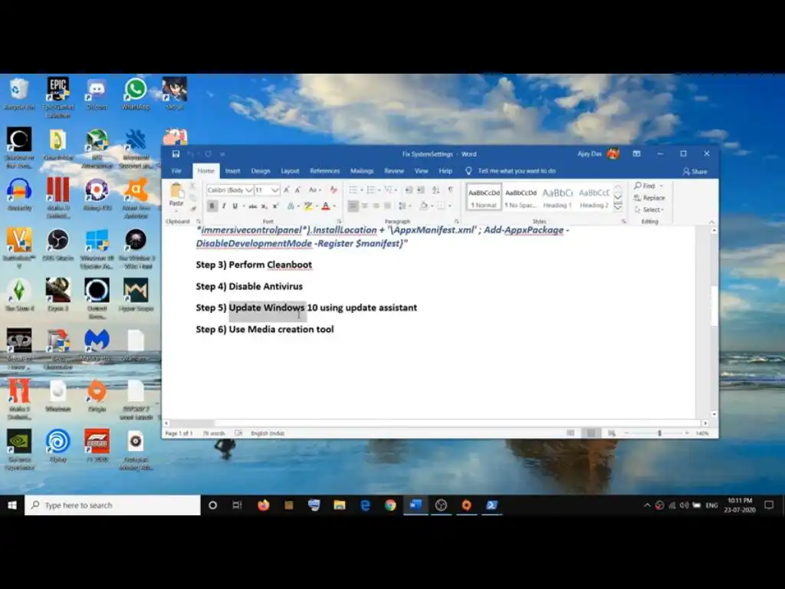The image size is (785, 589).
Task: Click the Ribbon Display Options icon
Action: point(636,153)
